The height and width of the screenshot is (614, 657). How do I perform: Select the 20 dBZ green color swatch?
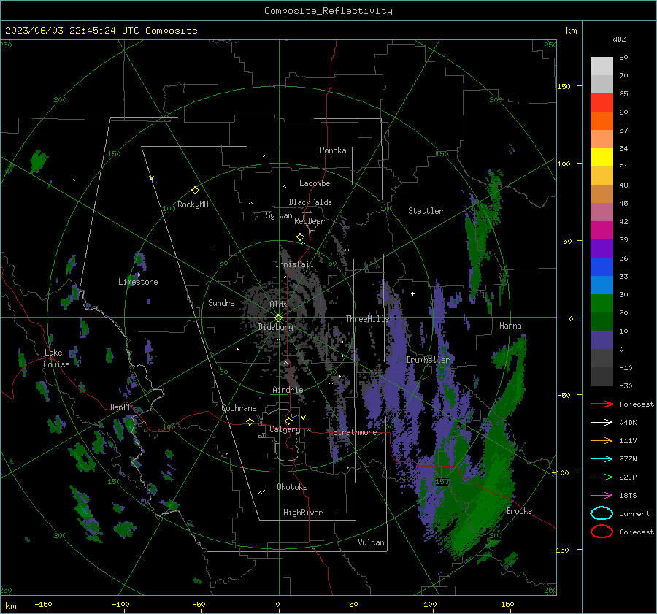pos(602,304)
